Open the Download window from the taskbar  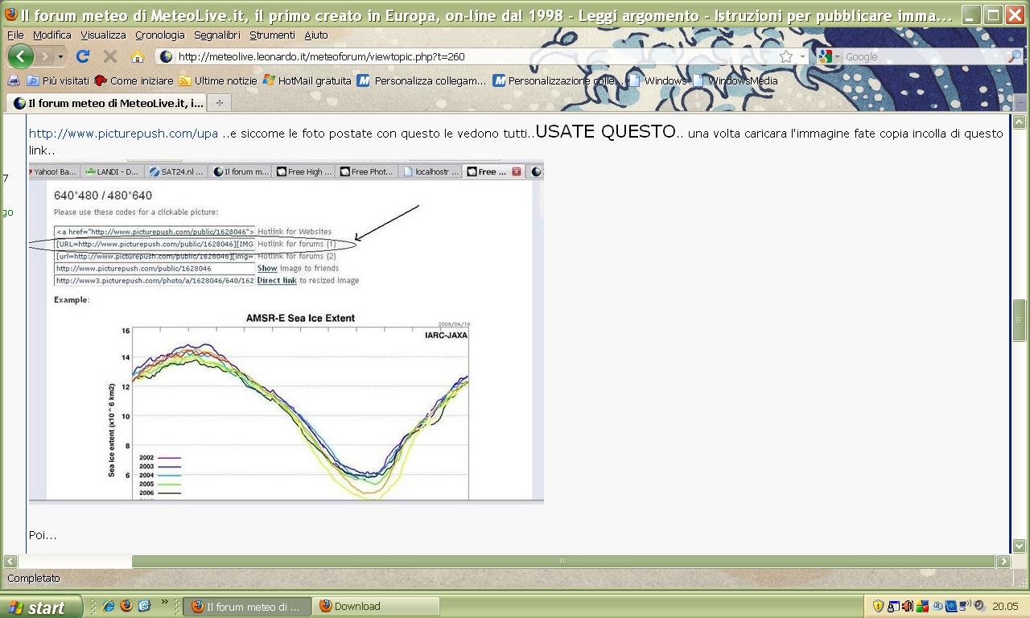point(377,607)
